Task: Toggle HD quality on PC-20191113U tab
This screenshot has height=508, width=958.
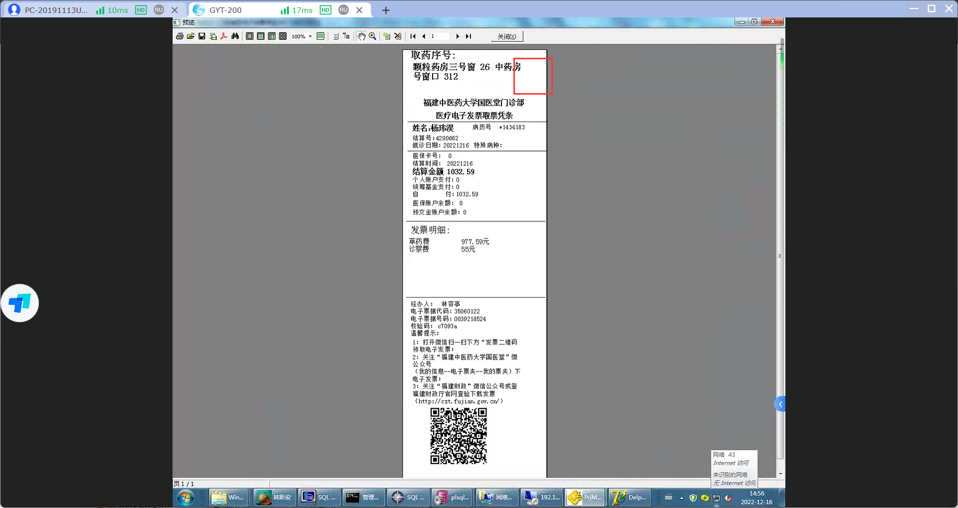Action: click(141, 10)
